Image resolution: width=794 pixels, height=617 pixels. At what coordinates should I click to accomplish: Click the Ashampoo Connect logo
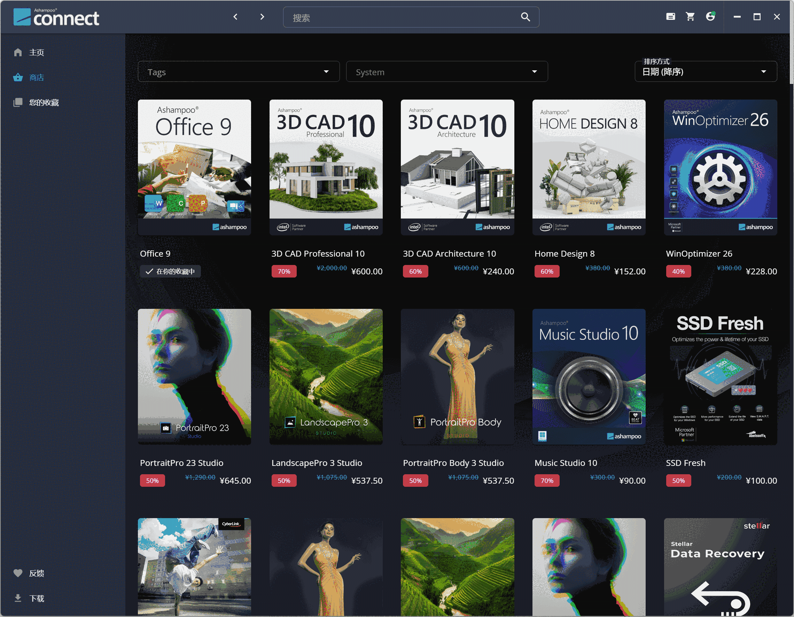coord(56,17)
